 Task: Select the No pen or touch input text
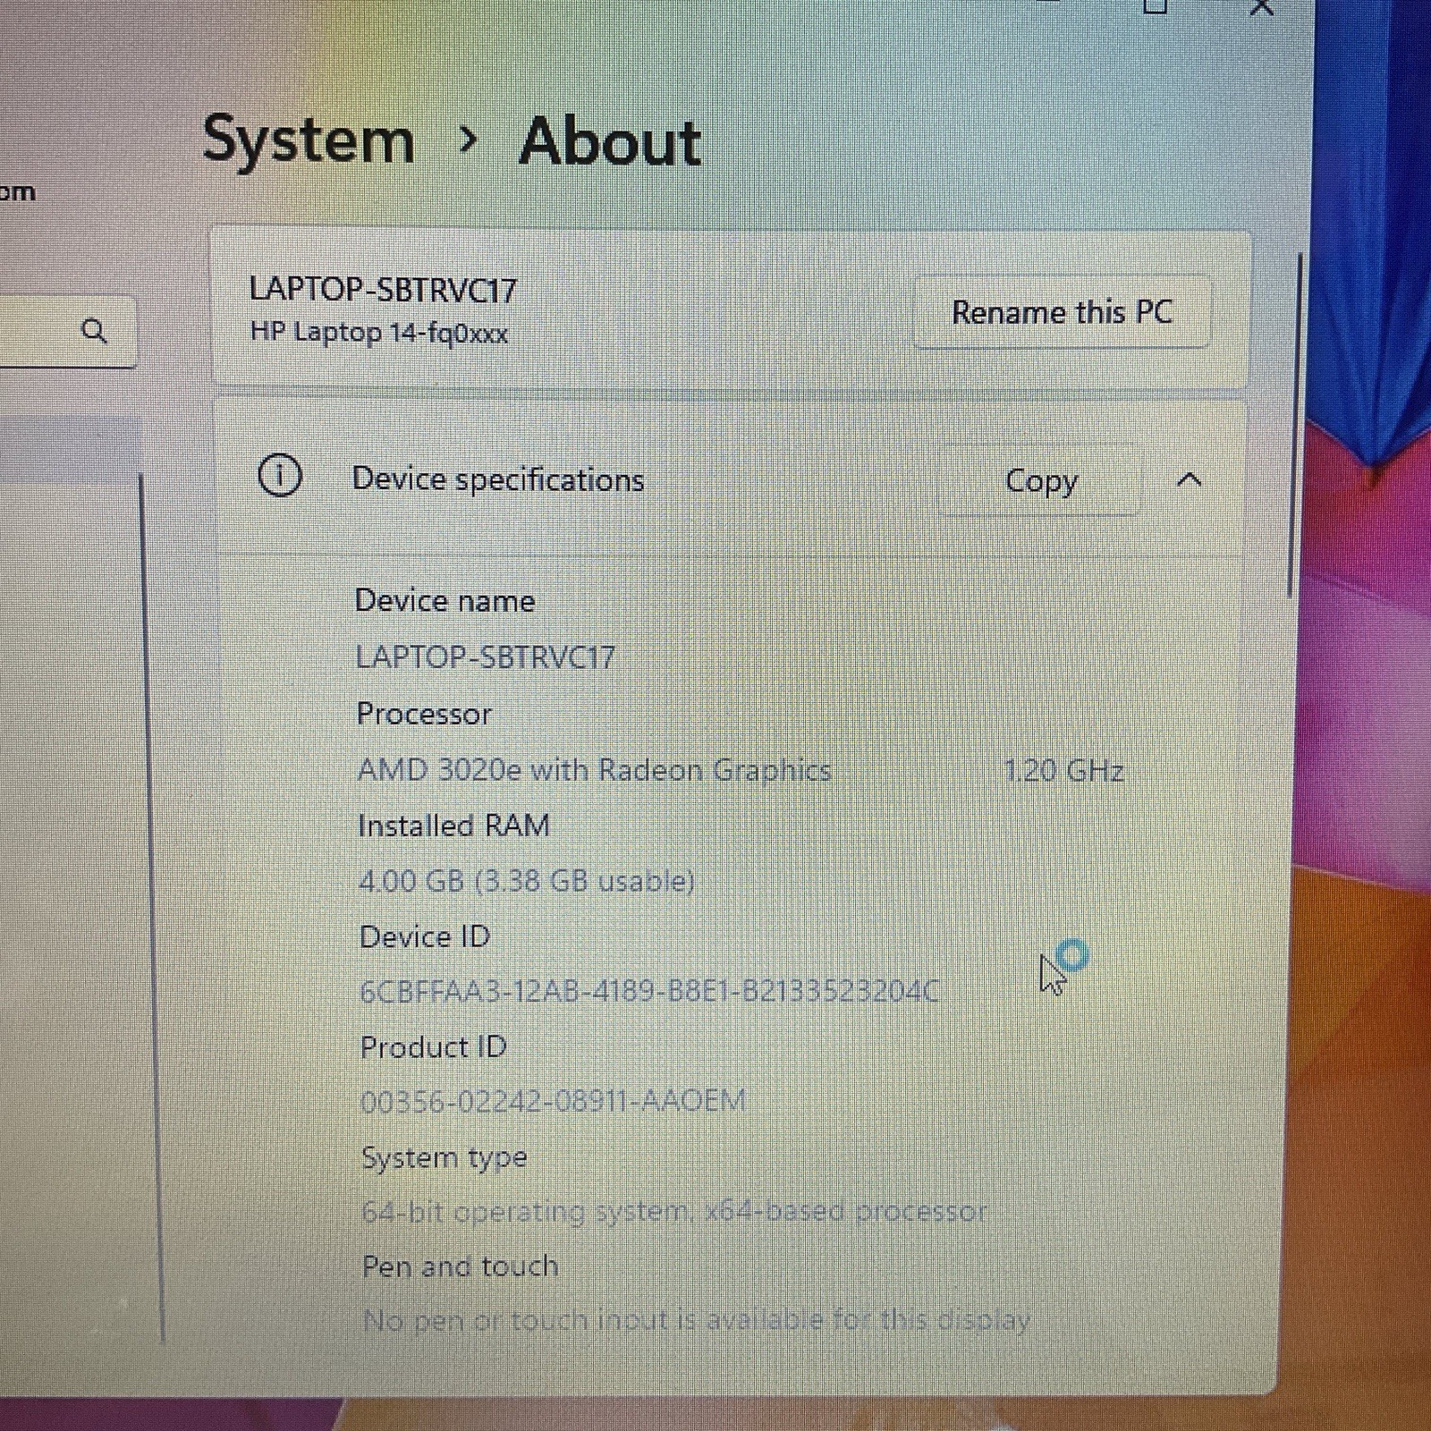click(697, 1320)
